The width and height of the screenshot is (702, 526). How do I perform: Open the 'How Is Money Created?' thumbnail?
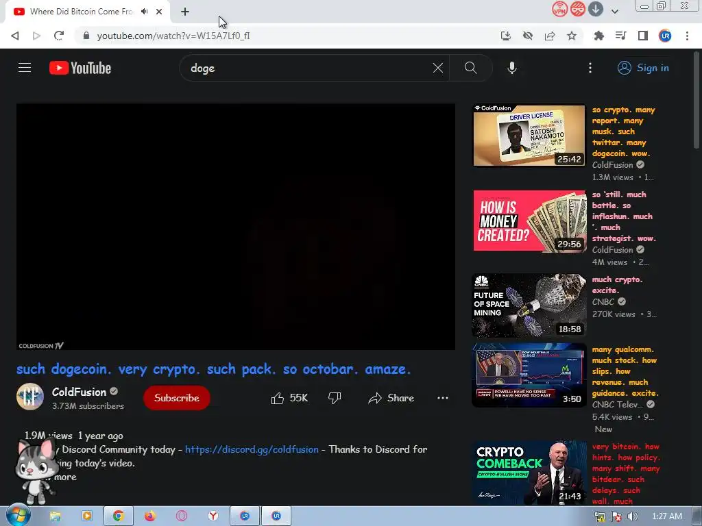(529, 221)
